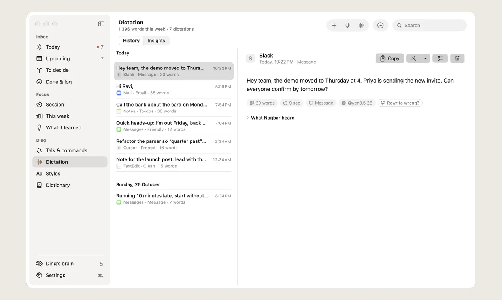Select the "Refactor the parser" Cursor dictation
This screenshot has height=300, width=502.
point(174,144)
